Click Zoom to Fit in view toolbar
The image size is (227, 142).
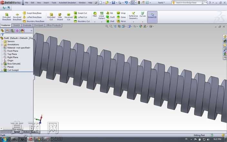pos(107,26)
